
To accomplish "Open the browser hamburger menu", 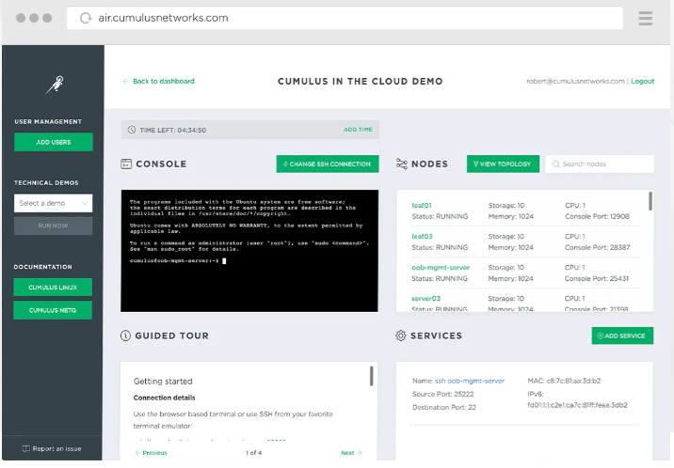I will [x=645, y=18].
